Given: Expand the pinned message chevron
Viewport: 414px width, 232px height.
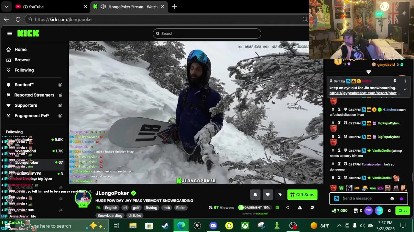Looking at the screenshot, I should click(405, 89).
